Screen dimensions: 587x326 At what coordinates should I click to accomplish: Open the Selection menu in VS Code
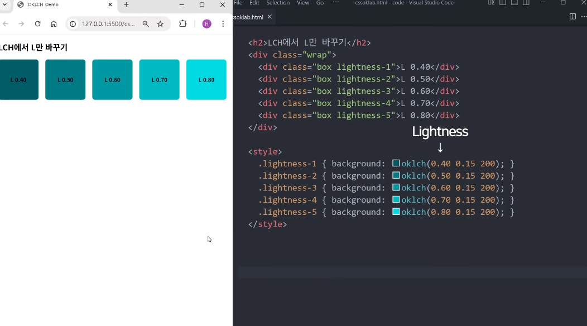(x=278, y=3)
